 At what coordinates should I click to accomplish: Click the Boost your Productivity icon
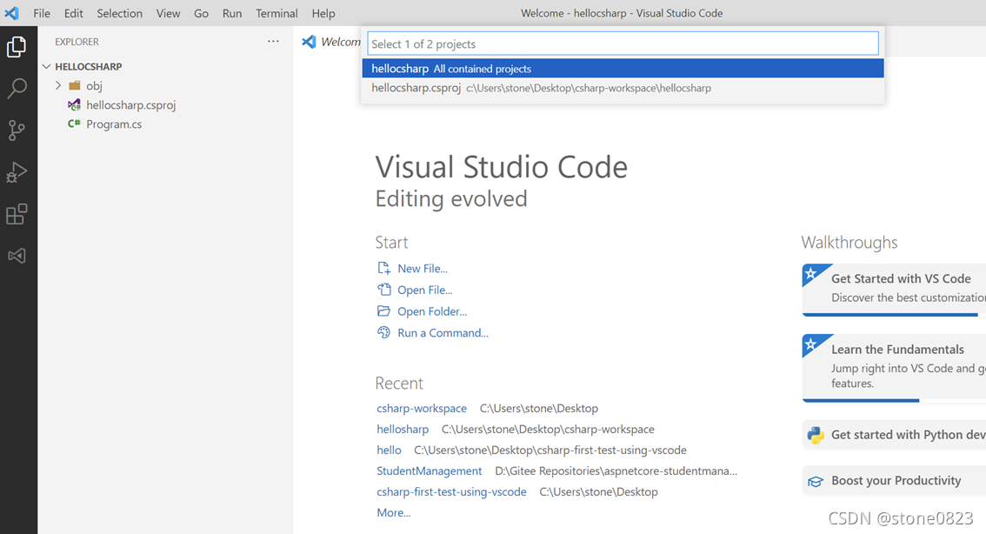click(x=816, y=481)
